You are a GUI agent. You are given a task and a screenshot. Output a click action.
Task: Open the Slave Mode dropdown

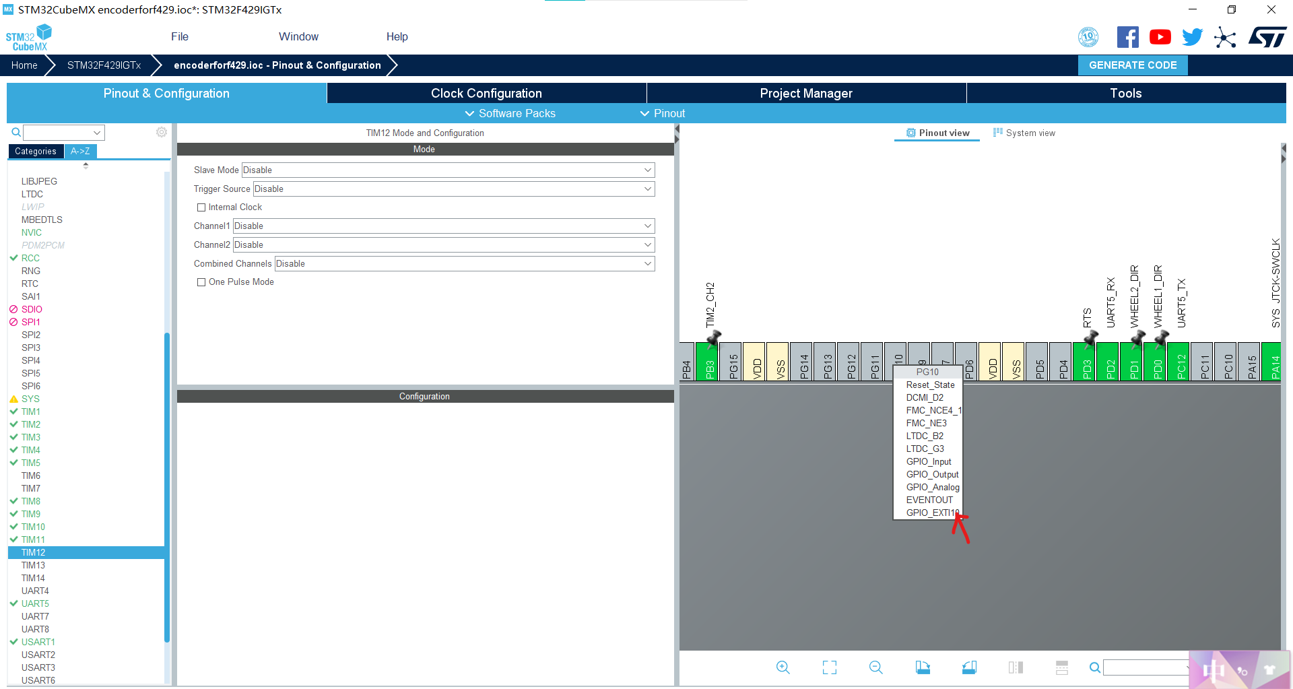(448, 170)
